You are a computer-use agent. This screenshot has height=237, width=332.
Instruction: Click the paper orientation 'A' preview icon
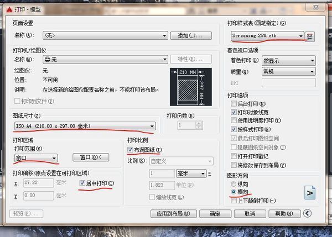coord(310,192)
